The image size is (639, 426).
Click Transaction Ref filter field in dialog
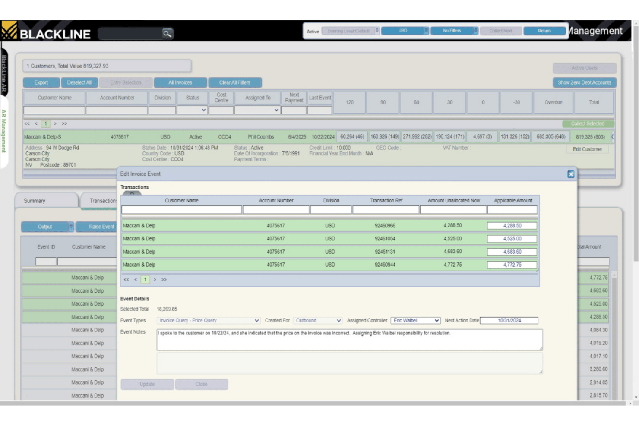386,210
